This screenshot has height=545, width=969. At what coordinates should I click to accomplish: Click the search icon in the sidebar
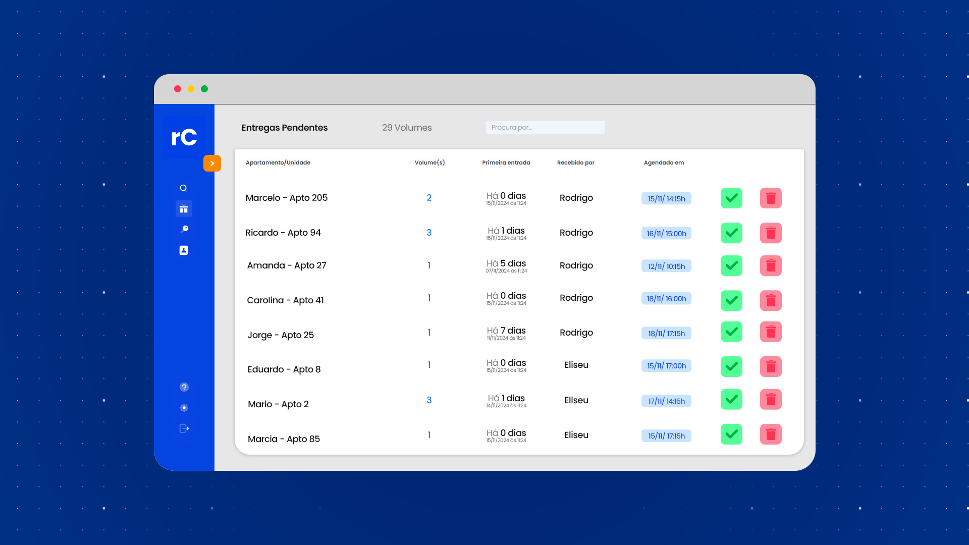click(184, 188)
